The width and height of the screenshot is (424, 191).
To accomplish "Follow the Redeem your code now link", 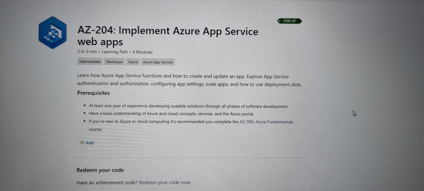I will click(x=165, y=183).
